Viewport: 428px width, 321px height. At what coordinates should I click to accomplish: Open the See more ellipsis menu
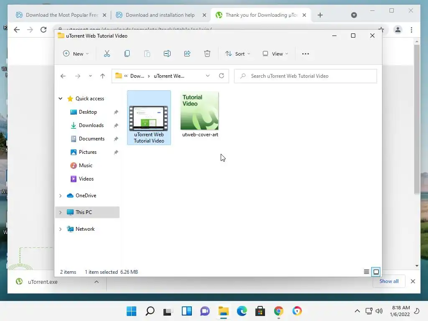coord(306,54)
